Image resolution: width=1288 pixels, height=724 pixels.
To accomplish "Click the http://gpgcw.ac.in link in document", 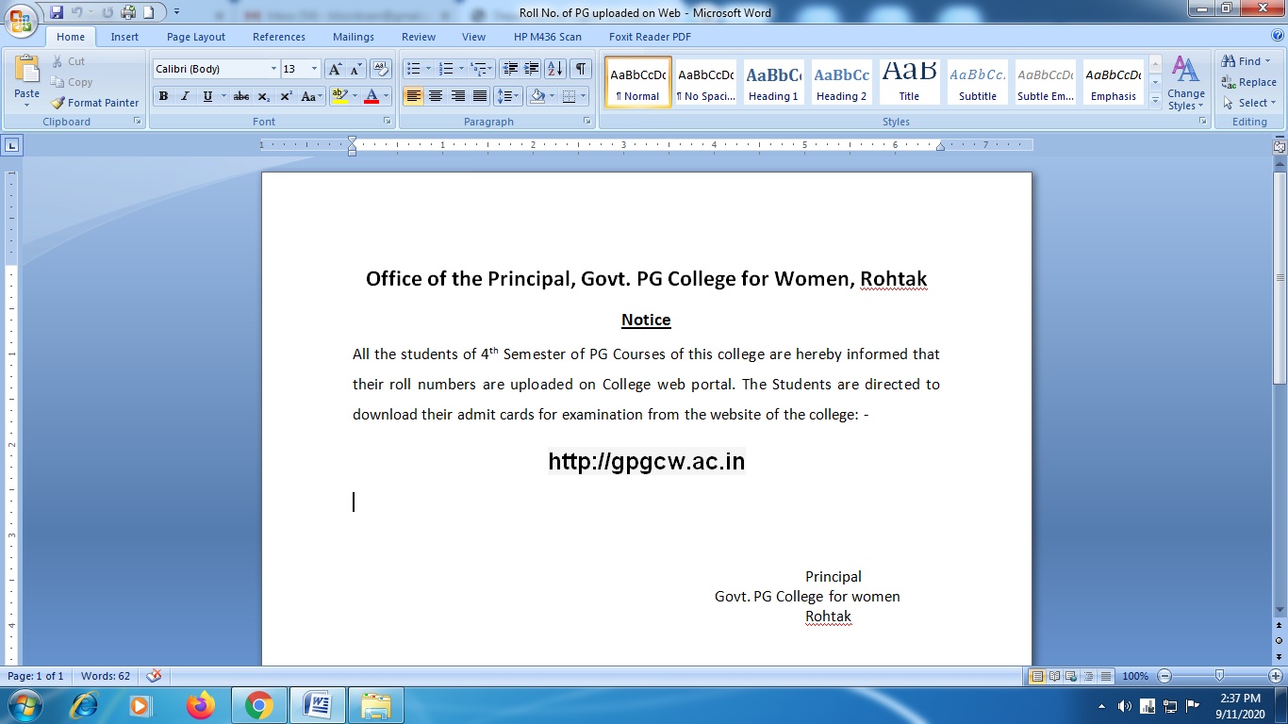I will point(646,461).
